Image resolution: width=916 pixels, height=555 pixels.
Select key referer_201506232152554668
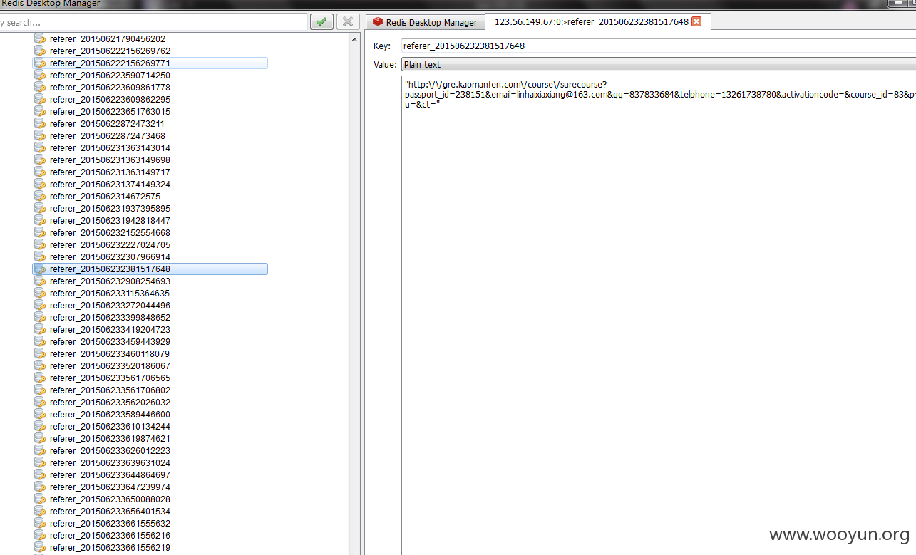[x=110, y=233]
